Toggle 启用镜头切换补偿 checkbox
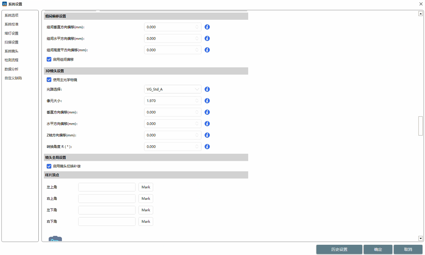Image resolution: width=425 pixels, height=255 pixels. point(49,166)
